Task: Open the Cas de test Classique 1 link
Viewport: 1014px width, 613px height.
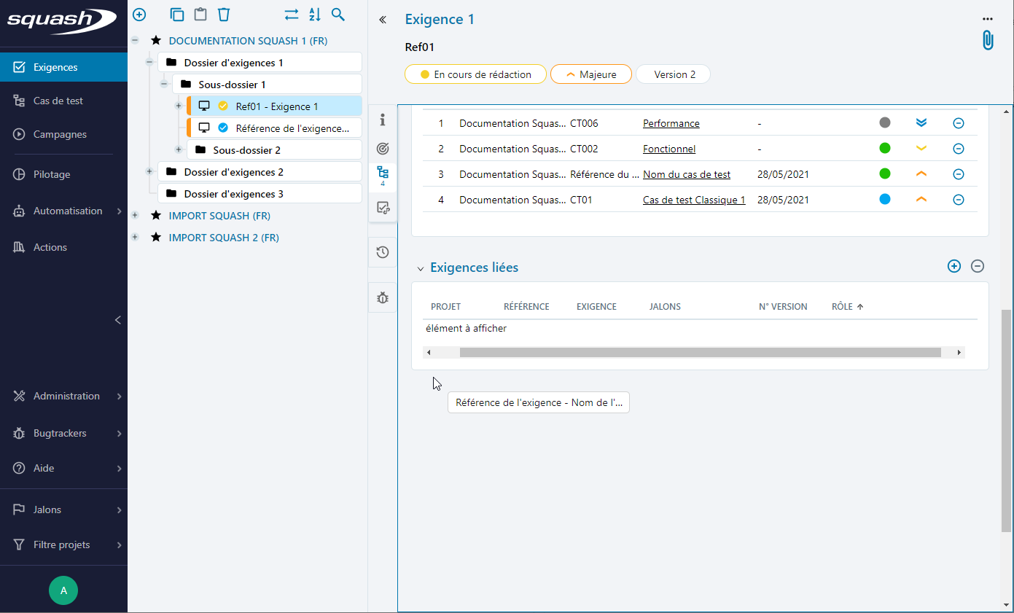Action: (x=693, y=200)
